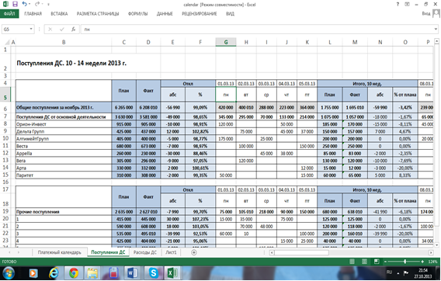Click the value -56 990 in row 6

pyautogui.click(x=172, y=107)
